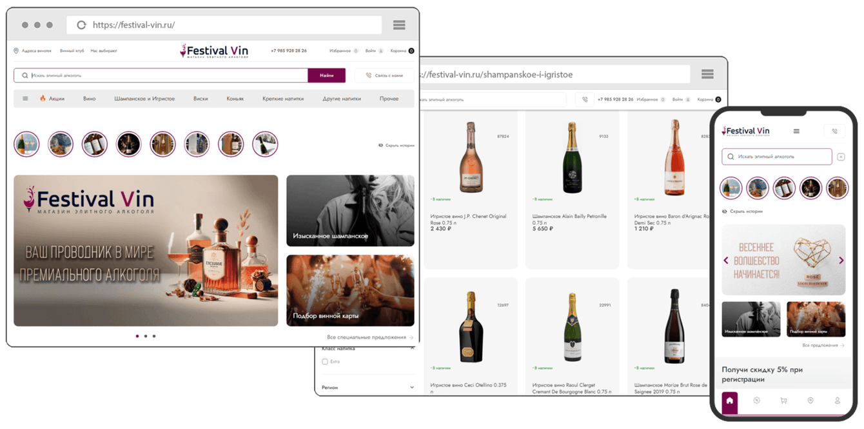Select the third carousel dot under the homepage banner
864x429 pixels.
pos(154,336)
